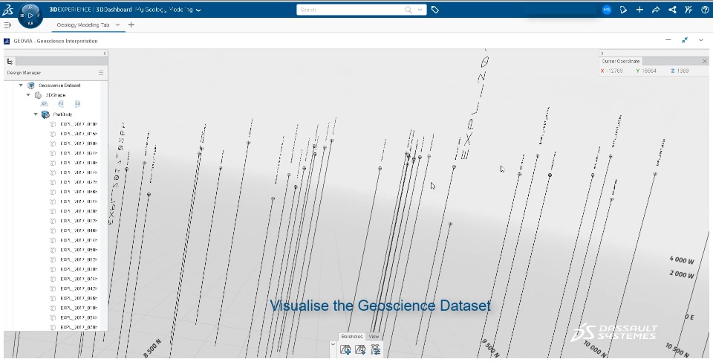Select the middle plane icon under 3DShape
Screen dimensions: 713x362
tap(61, 104)
